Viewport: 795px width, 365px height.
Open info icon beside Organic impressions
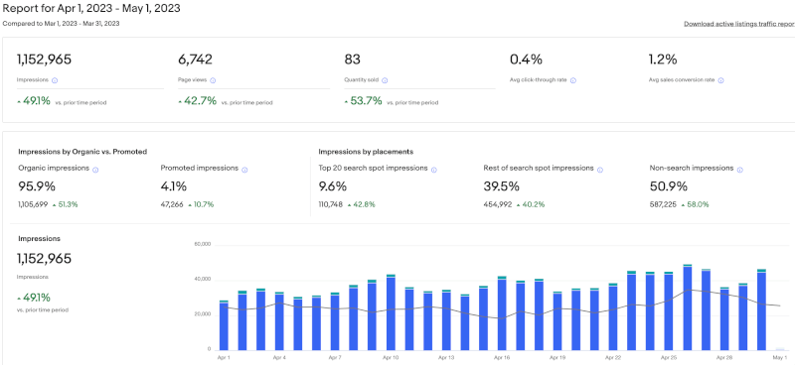(x=95, y=170)
